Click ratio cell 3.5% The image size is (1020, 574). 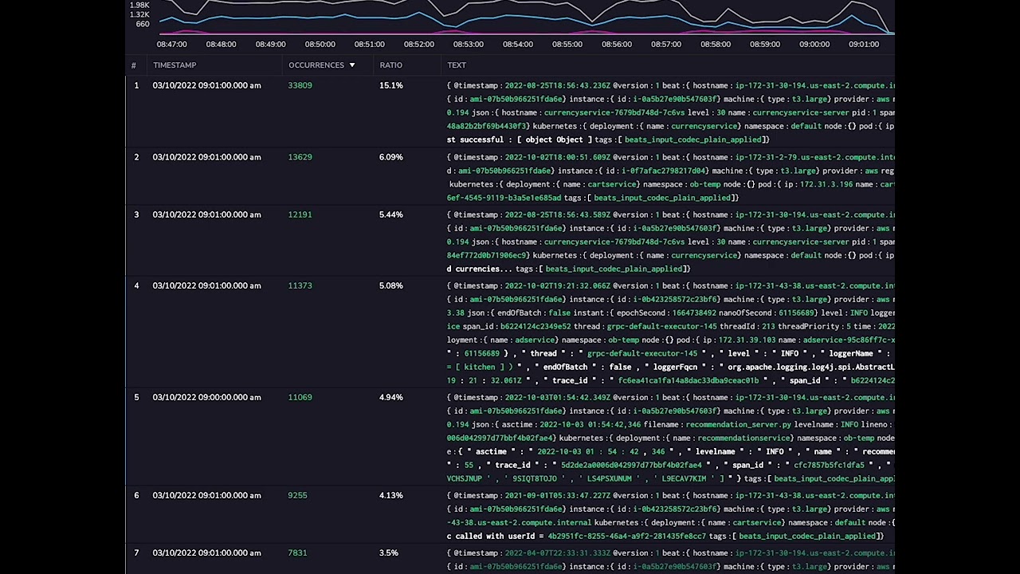click(389, 552)
